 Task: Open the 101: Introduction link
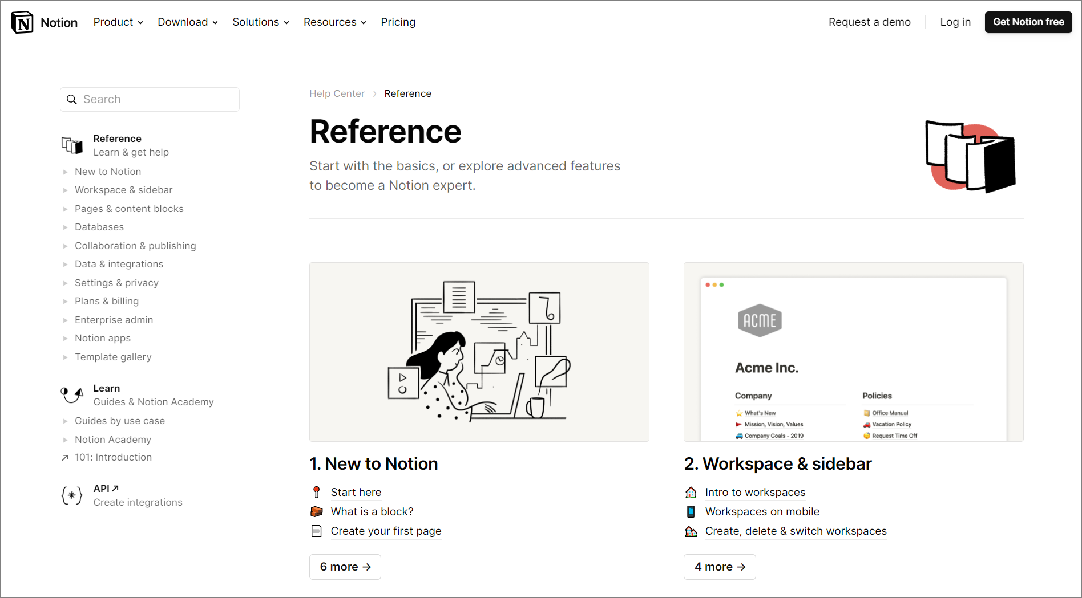tap(113, 457)
